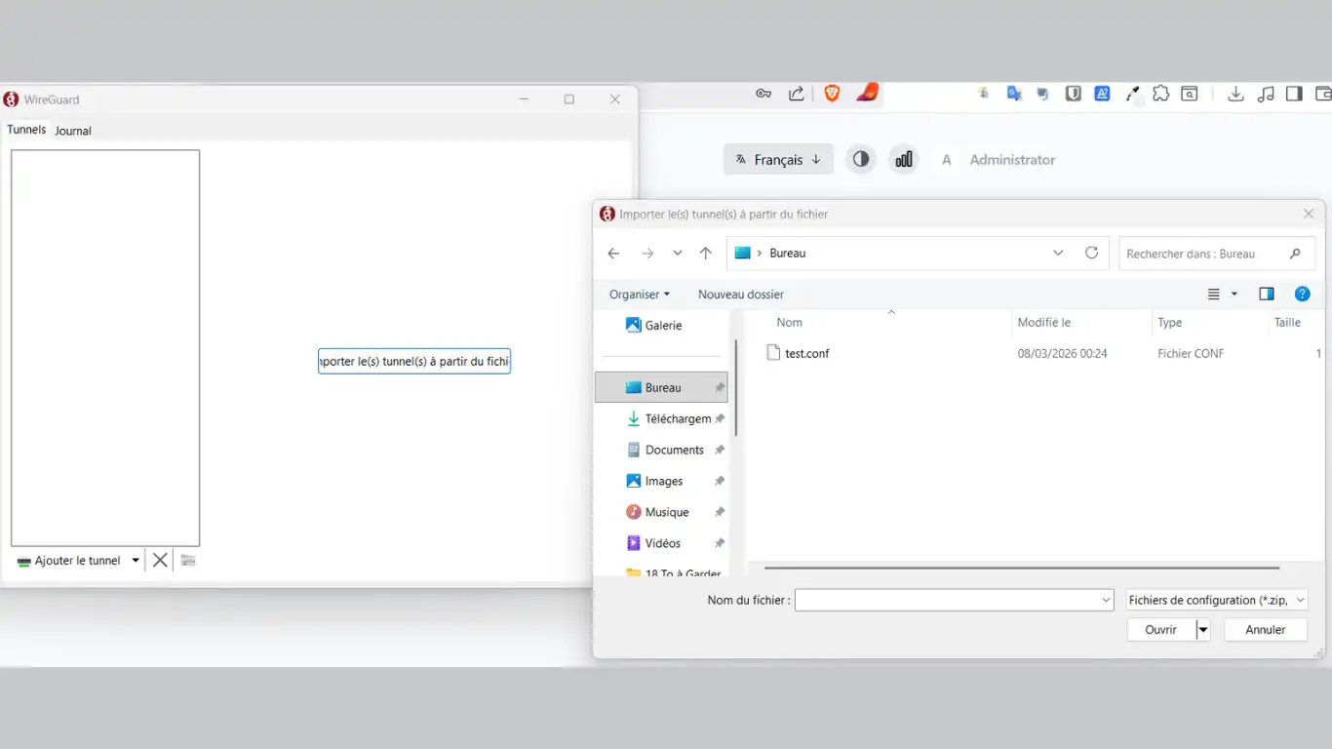Click the up-folder arrow in the file dialog
Screen dimensions: 1332x749
[x=706, y=254]
